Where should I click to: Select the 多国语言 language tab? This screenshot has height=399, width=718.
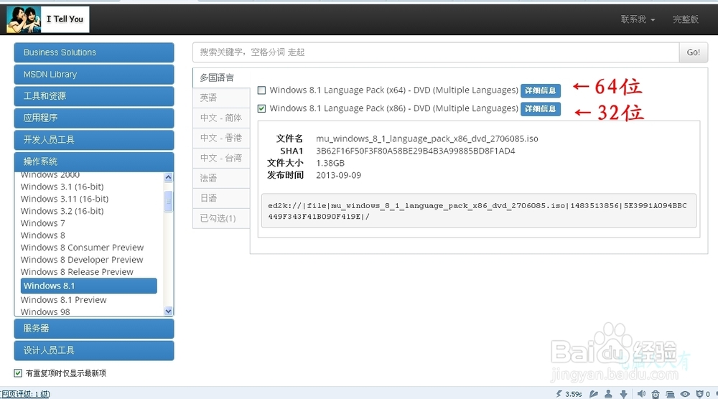click(221, 78)
